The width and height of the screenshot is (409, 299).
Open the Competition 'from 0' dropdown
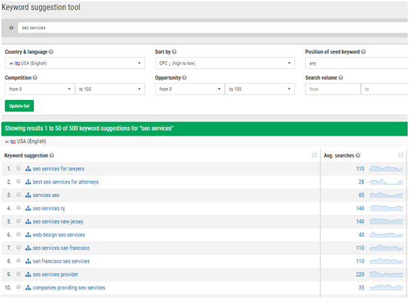pyautogui.click(x=40, y=89)
